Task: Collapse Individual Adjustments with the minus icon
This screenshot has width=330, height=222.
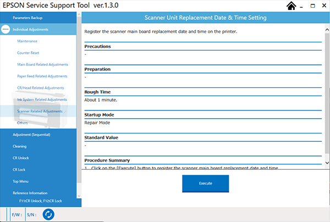Action: (5, 29)
